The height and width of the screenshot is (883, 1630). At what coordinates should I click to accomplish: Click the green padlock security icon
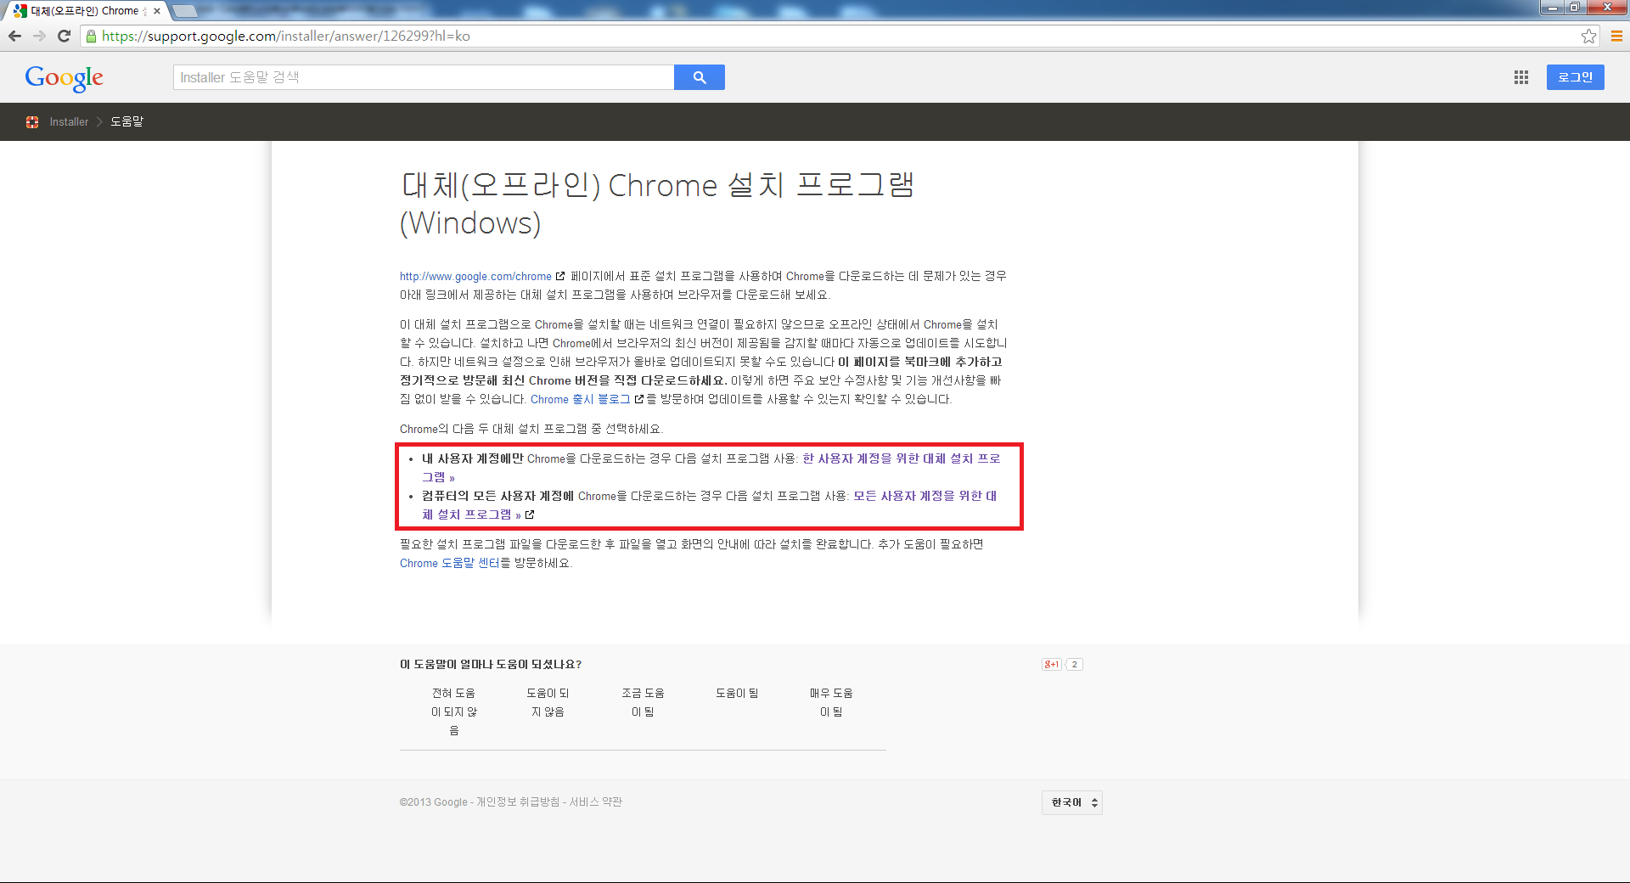pos(92,36)
